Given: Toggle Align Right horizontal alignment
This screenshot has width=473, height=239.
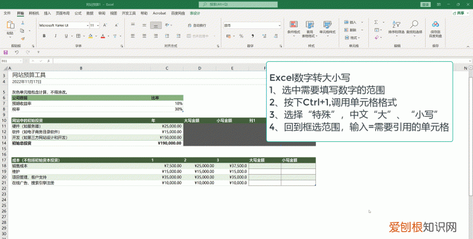Looking at the screenshot, I should (156, 36).
